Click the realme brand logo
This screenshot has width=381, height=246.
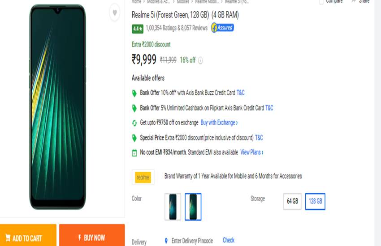(143, 178)
